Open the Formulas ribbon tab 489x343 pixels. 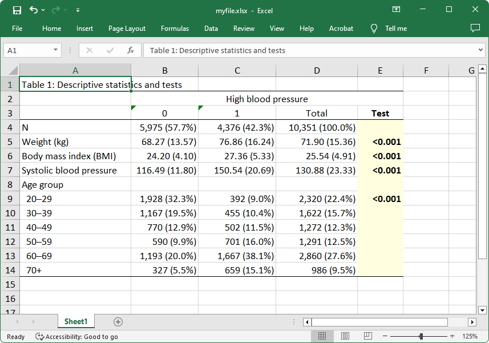pyautogui.click(x=175, y=29)
